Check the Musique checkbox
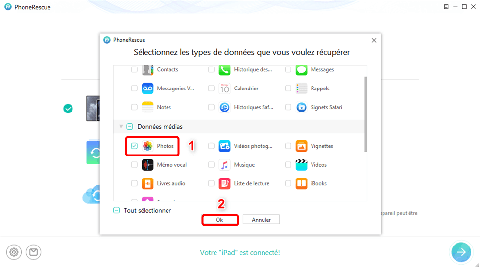Viewport: 480px width, 268px height. click(211, 165)
